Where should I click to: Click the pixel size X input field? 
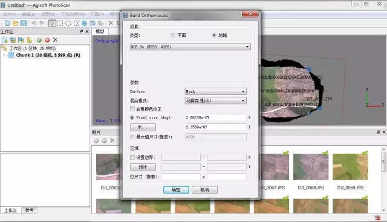point(215,118)
